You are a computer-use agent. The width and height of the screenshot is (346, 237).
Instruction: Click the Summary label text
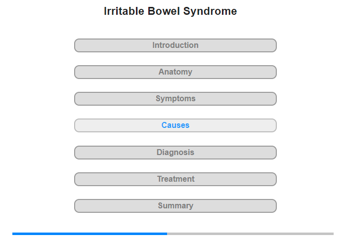(175, 206)
